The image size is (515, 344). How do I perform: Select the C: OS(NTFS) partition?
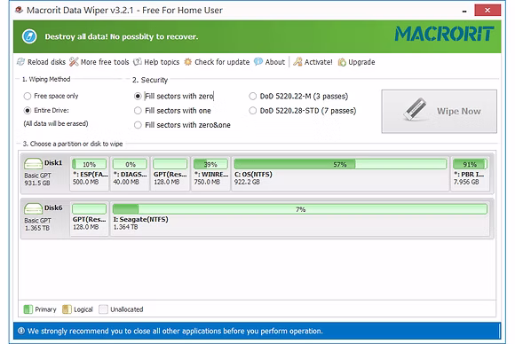click(x=340, y=174)
